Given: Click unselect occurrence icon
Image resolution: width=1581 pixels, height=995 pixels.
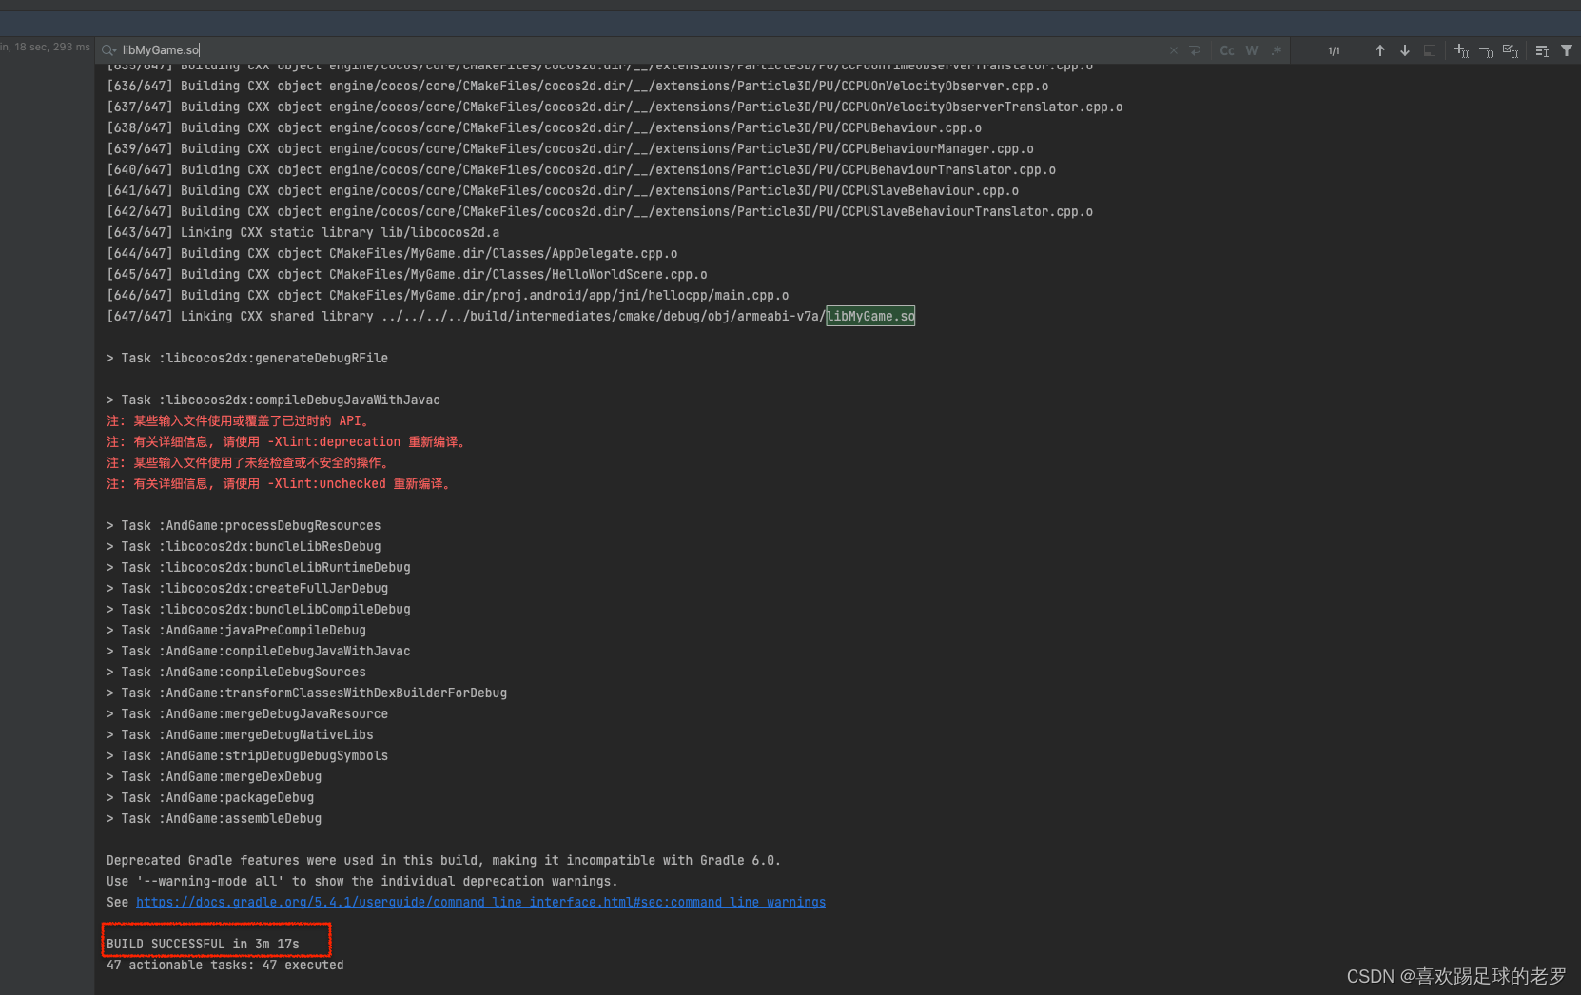Looking at the screenshot, I should coord(1487,50).
